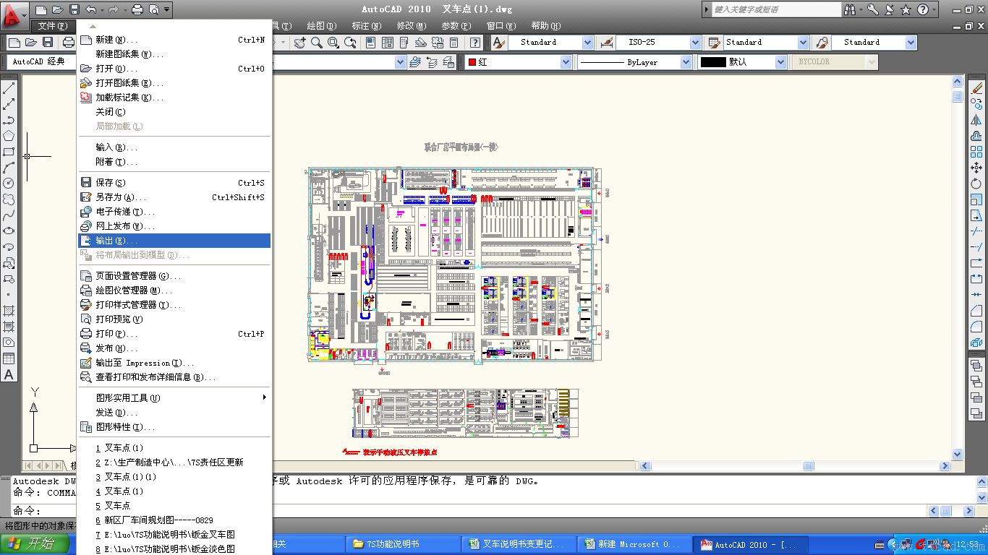Image resolution: width=988 pixels, height=555 pixels.
Task: Click the red AutoCAD application logo button
Action: tap(14, 14)
